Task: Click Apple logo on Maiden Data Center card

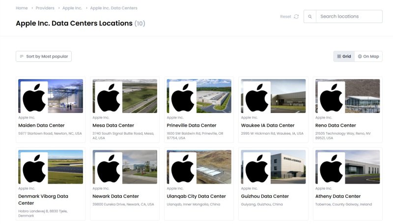Action: [34, 97]
